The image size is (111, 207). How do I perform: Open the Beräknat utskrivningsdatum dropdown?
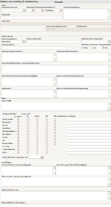click(109, 42)
